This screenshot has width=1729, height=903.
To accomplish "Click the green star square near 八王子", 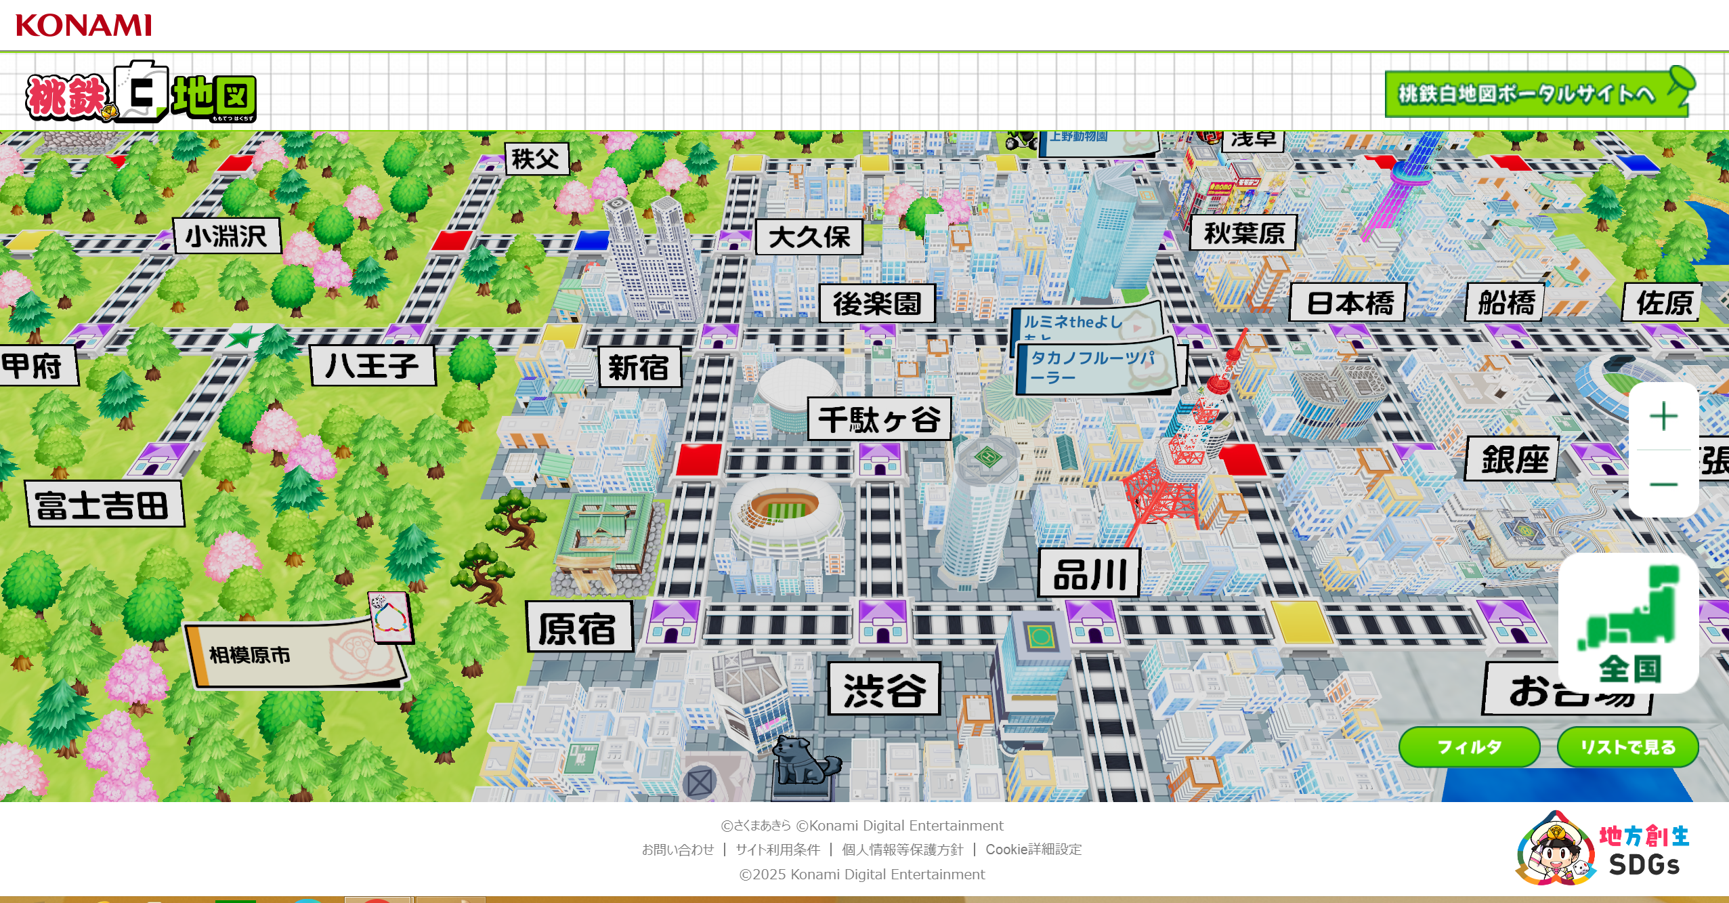I will tap(244, 337).
